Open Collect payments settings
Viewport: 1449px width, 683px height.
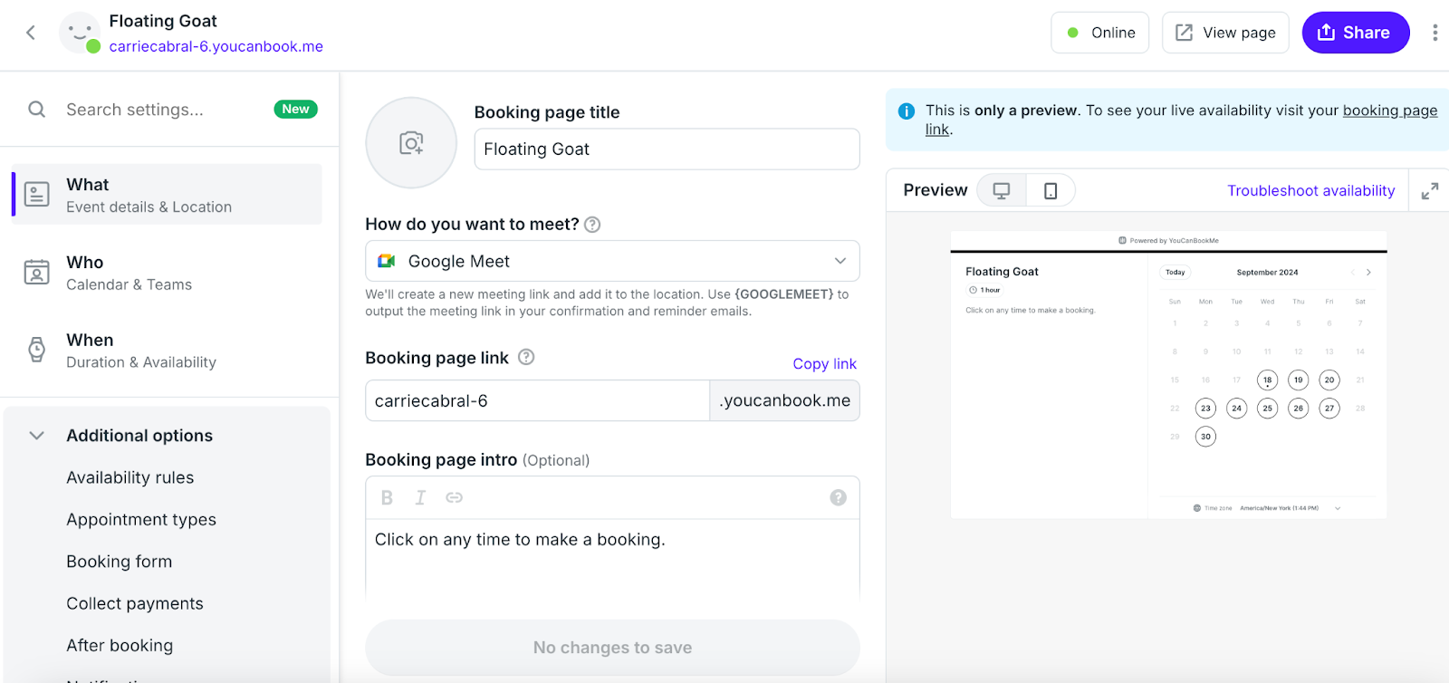[135, 603]
